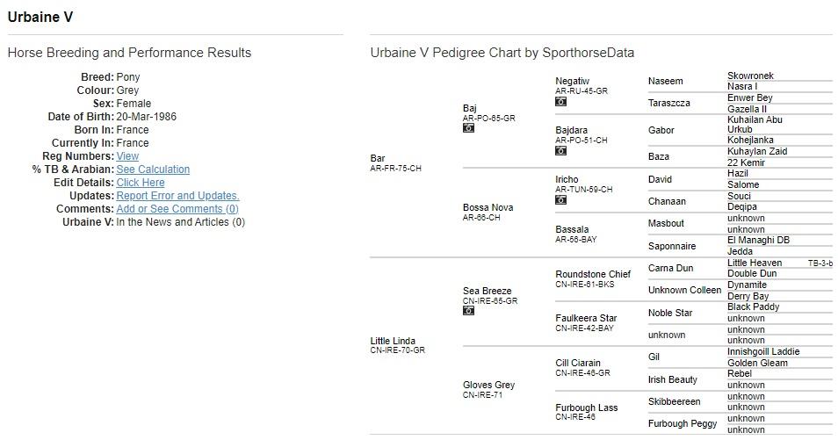The width and height of the screenshot is (838, 440).
Task: Click Skowronek in the last pedigree column
Action: (750, 76)
